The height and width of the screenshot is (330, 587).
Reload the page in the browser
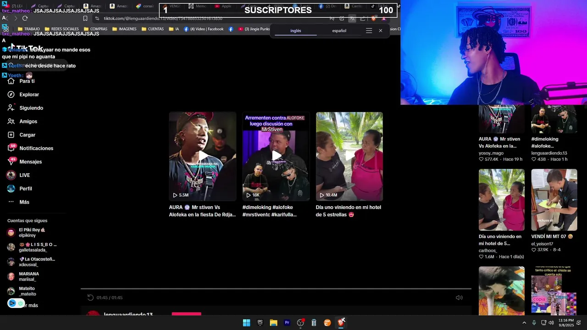click(x=25, y=18)
